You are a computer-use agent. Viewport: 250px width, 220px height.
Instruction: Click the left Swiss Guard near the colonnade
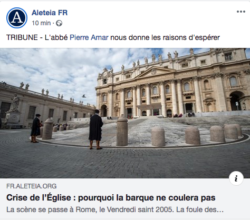click(36, 128)
